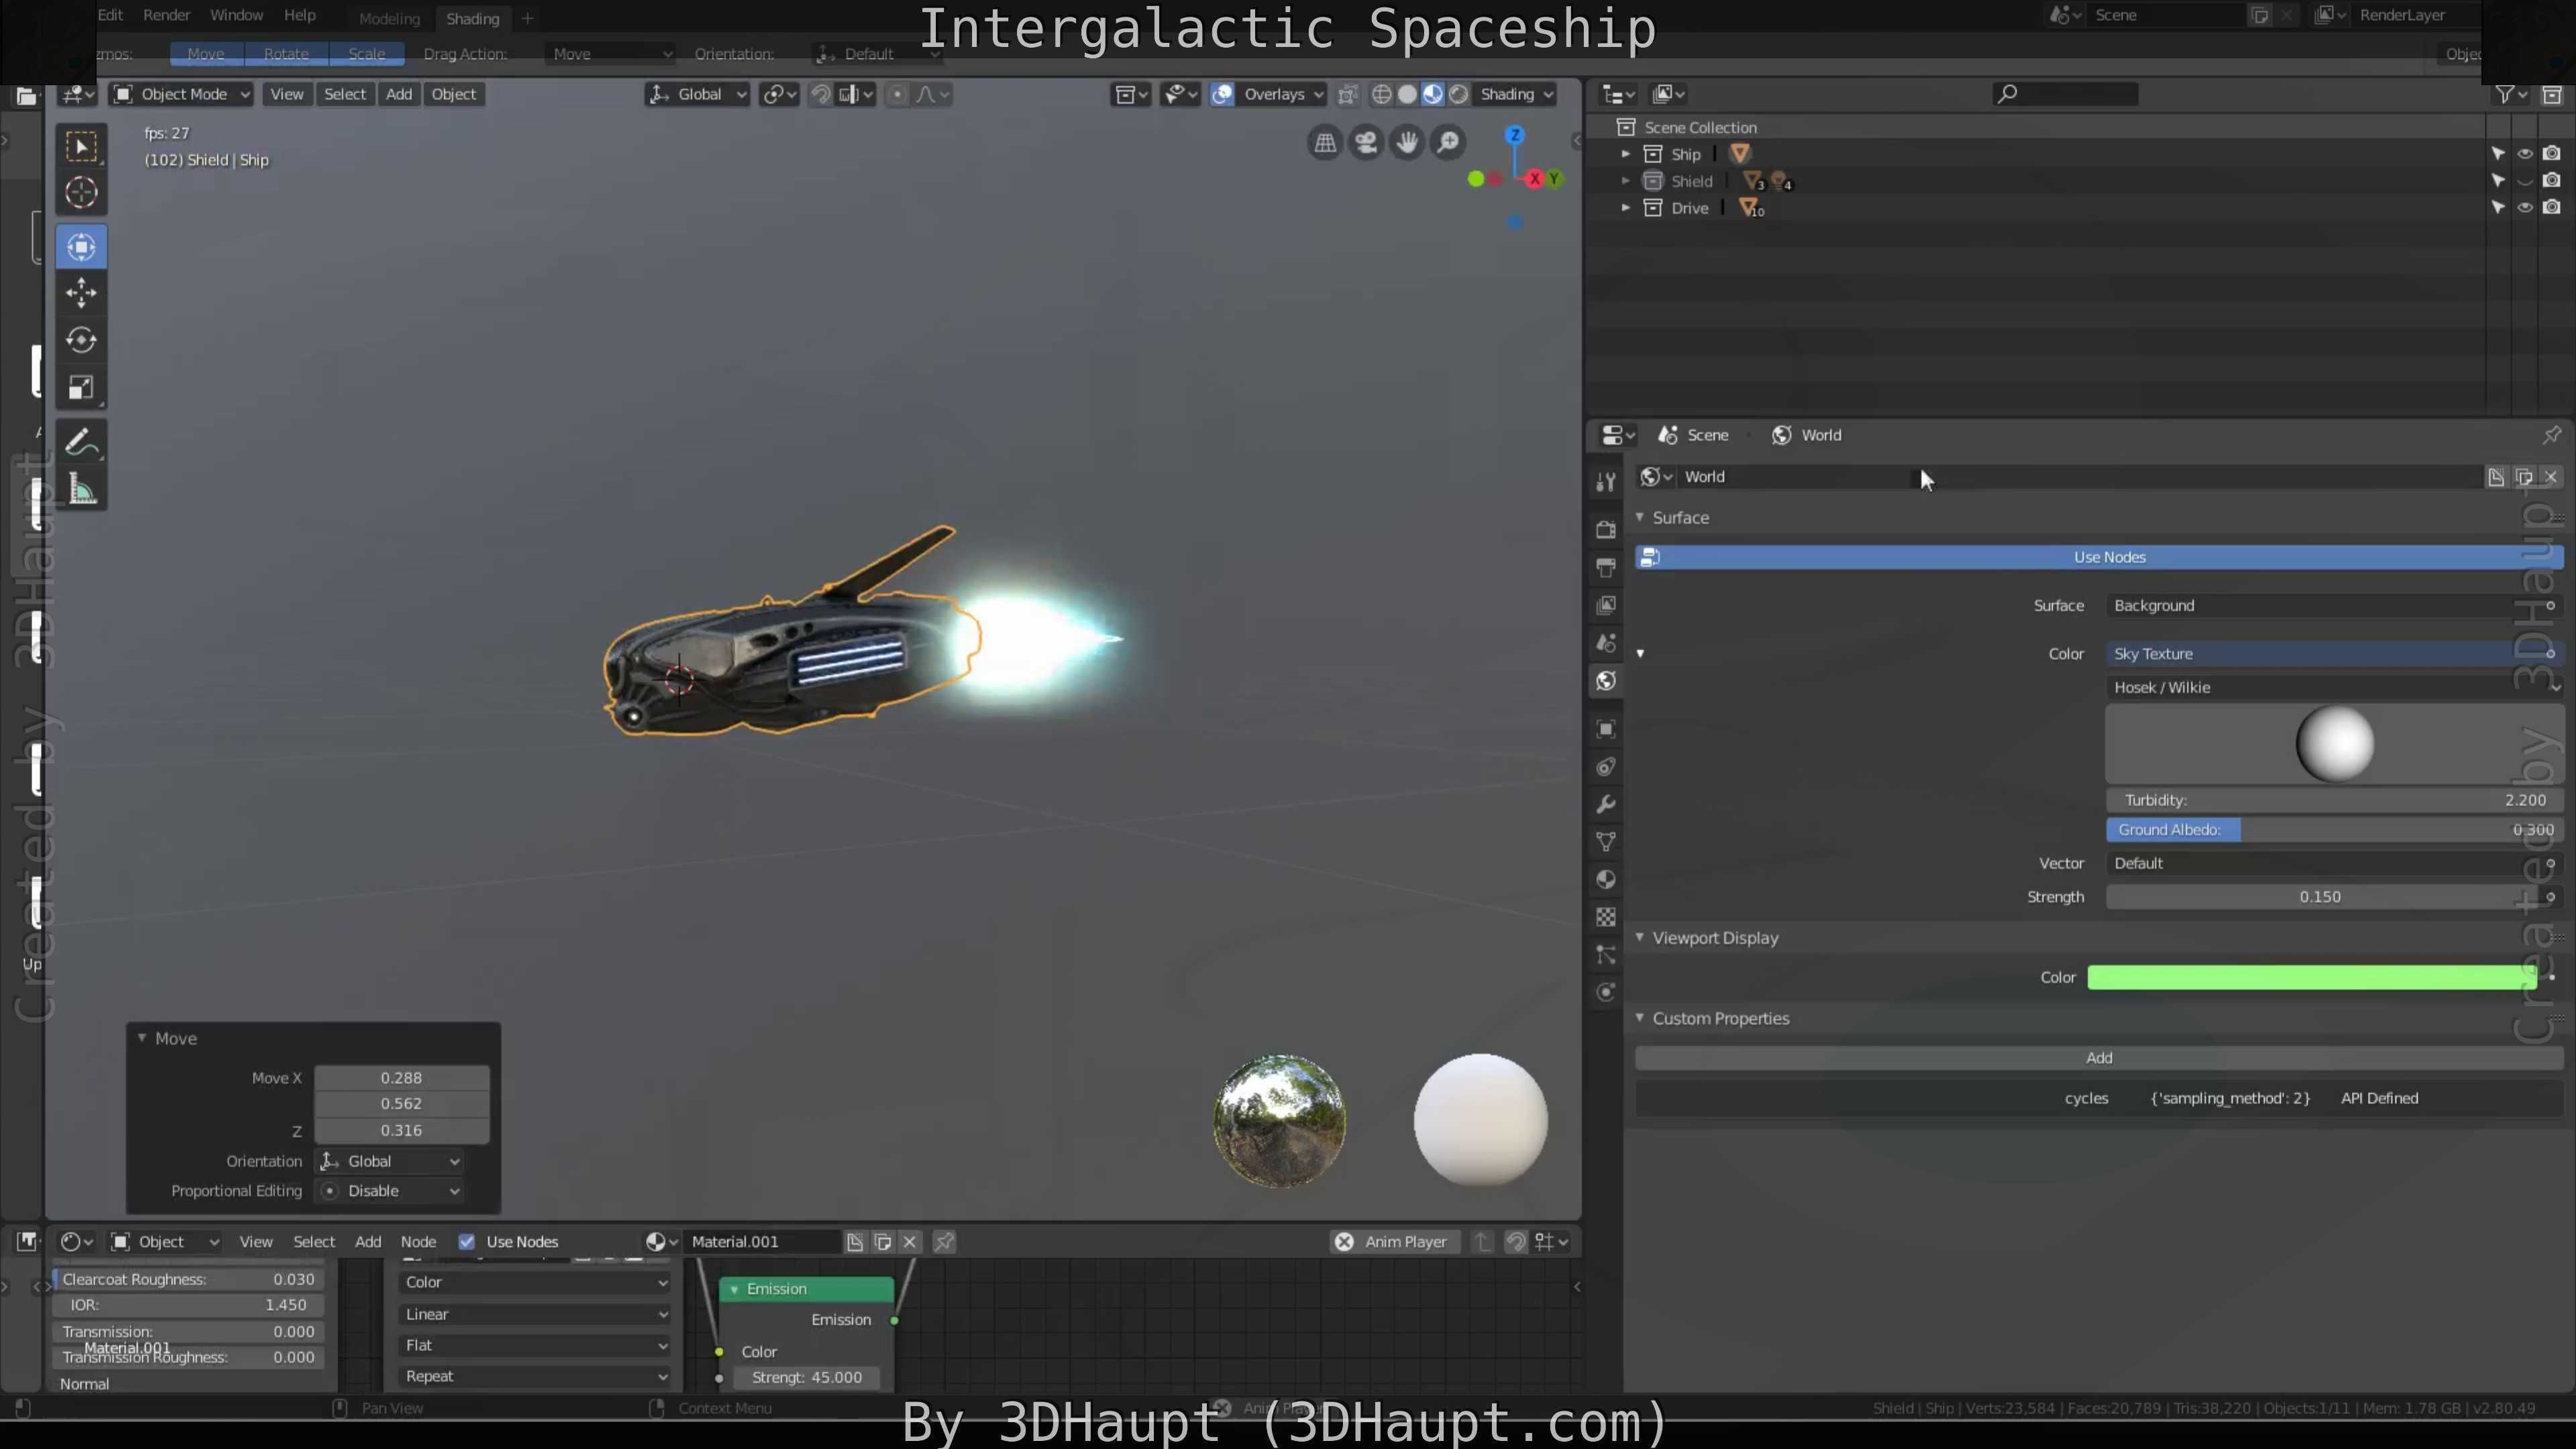Toggle camera view in viewport
Screen dimensions: 2576x1449
click(x=1365, y=143)
